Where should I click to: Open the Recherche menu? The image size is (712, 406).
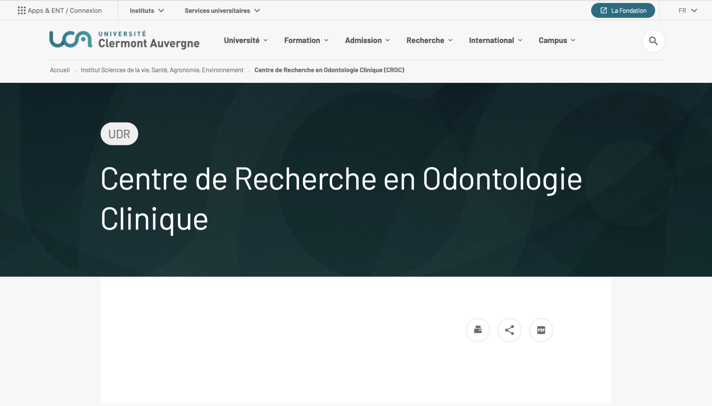point(430,40)
